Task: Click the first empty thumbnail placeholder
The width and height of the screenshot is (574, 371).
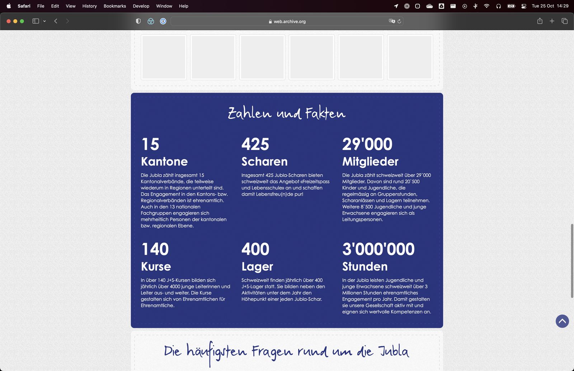Action: (x=164, y=57)
